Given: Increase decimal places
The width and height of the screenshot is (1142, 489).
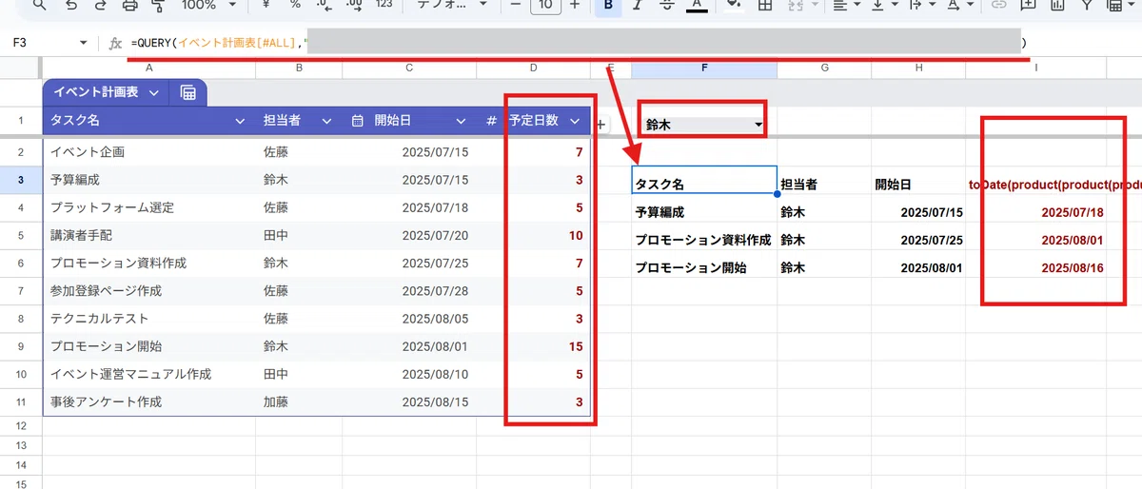Looking at the screenshot, I should pyautogui.click(x=354, y=5).
